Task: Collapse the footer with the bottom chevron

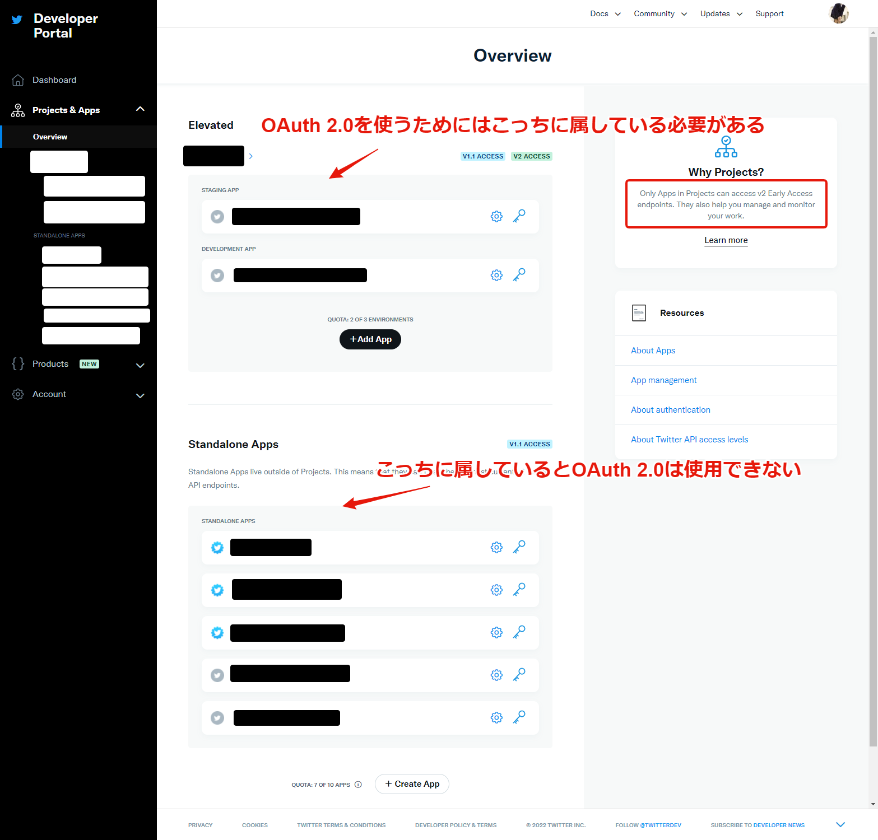Action: click(x=840, y=824)
